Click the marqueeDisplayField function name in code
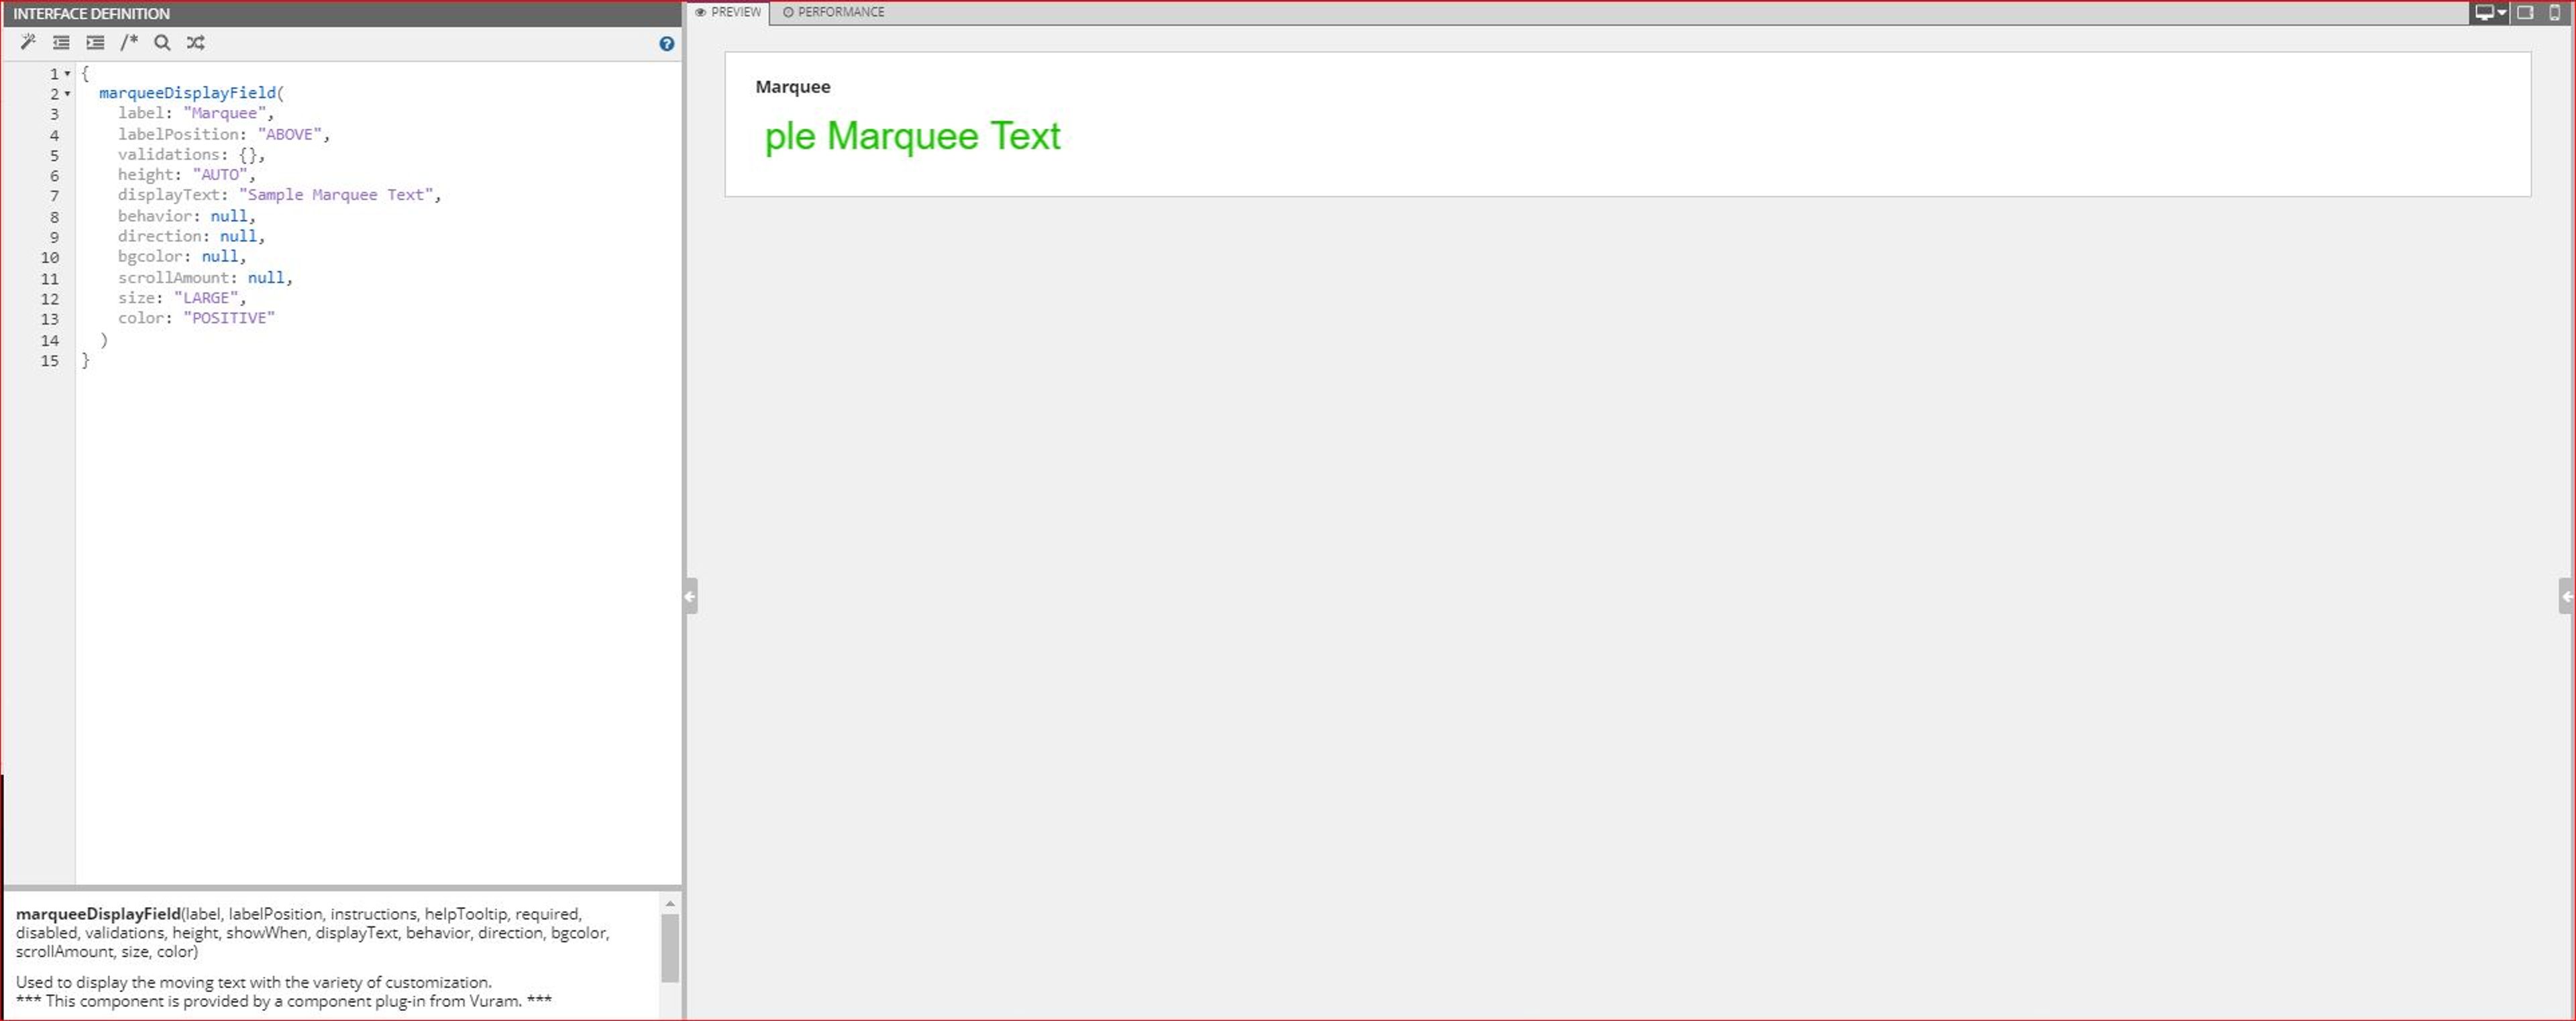Screen dimensions: 2576x1021 tap(187, 93)
